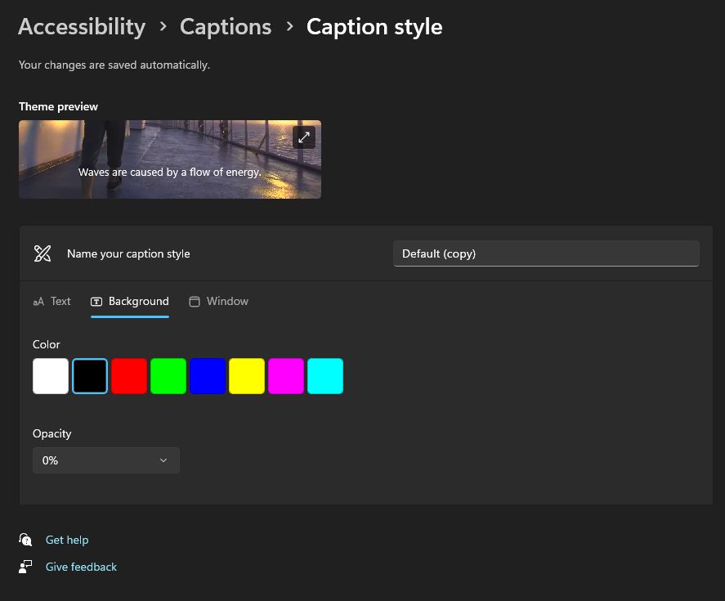Select the magenta background color swatch
This screenshot has height=601, width=725.
[x=285, y=375]
